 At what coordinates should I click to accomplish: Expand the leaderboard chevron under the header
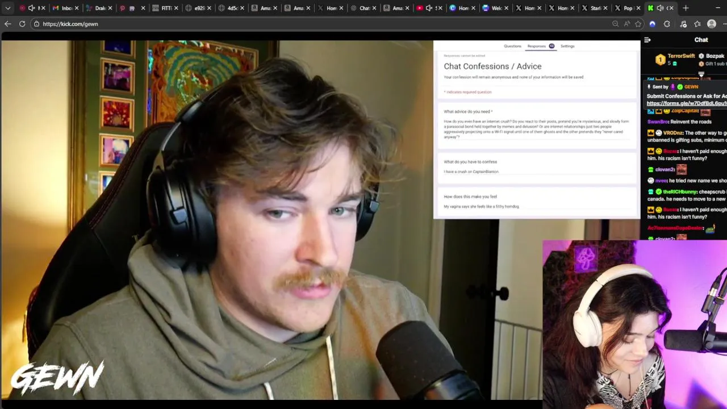[x=701, y=74]
